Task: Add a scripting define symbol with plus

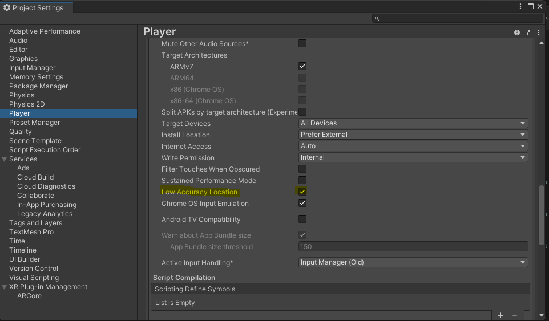Action: click(500, 315)
